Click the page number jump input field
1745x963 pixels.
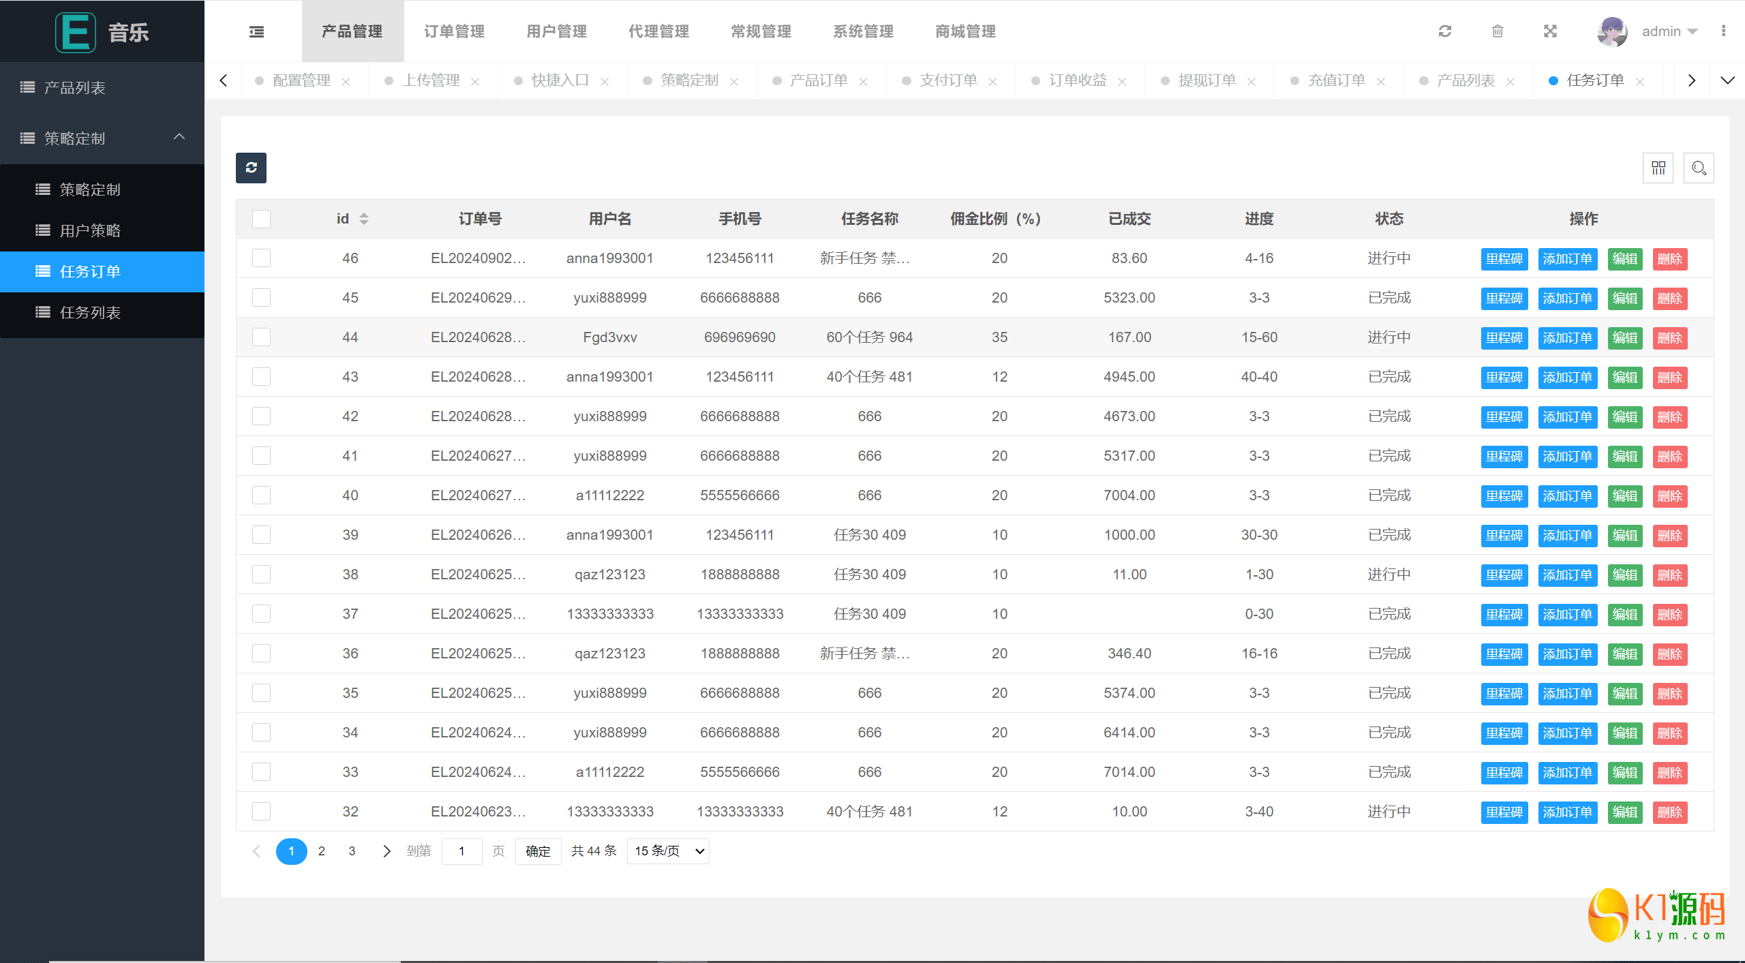(461, 851)
